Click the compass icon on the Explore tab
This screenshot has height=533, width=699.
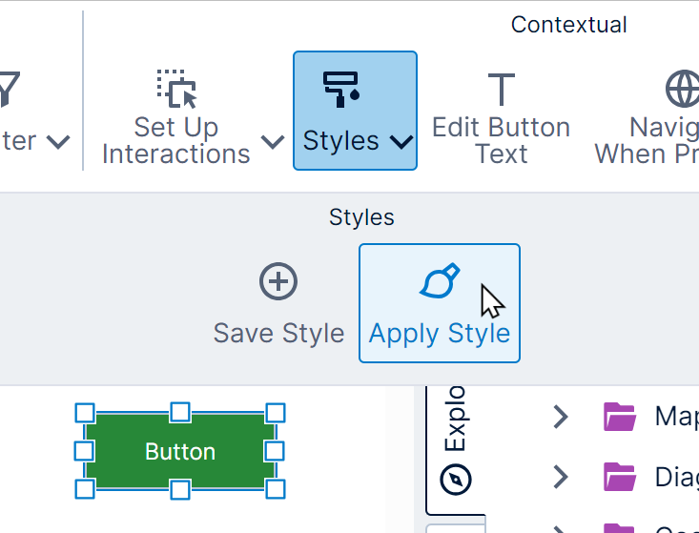456,478
